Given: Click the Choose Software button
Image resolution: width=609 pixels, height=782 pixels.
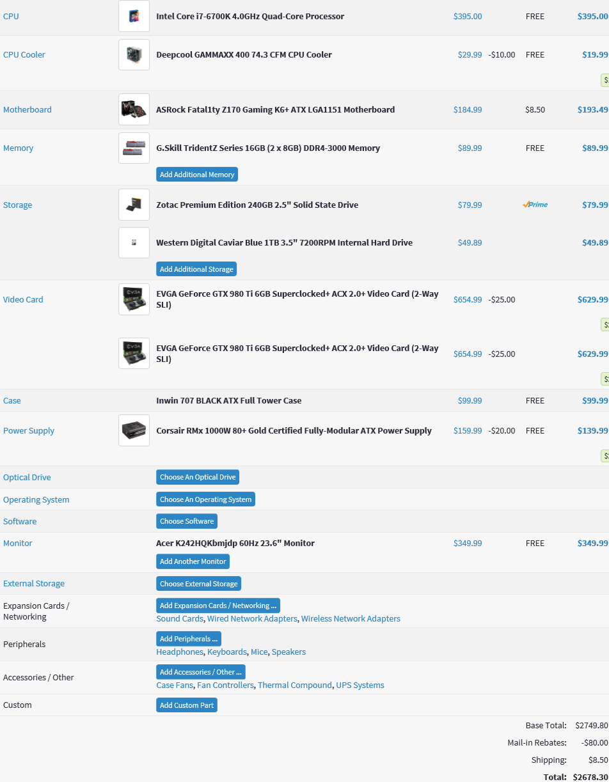Looking at the screenshot, I should tap(187, 521).
